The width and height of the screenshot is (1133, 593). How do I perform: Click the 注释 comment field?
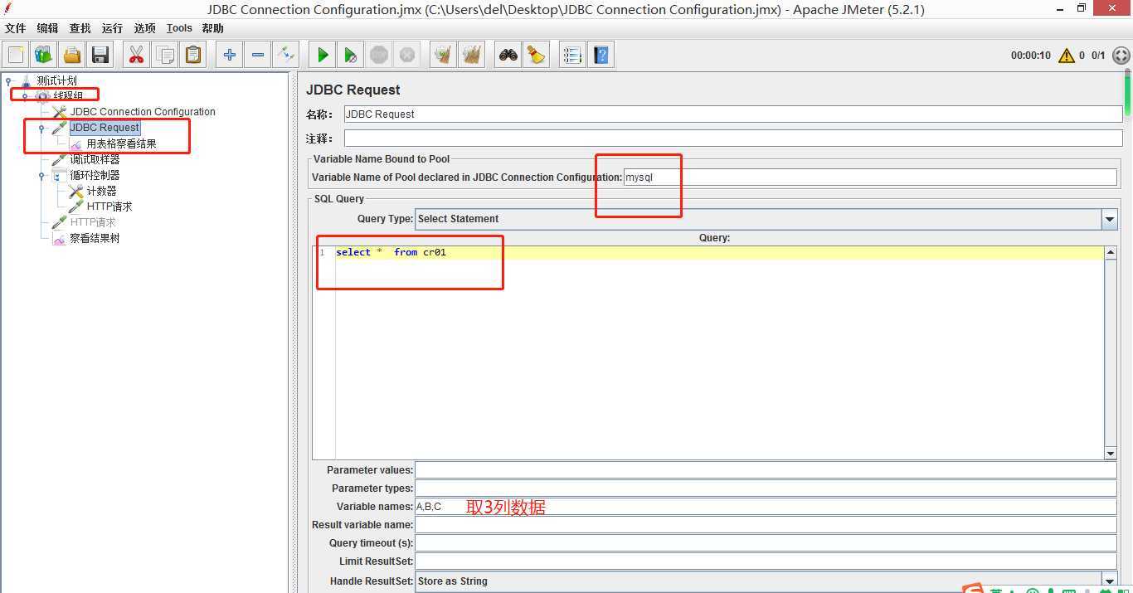click(732, 139)
